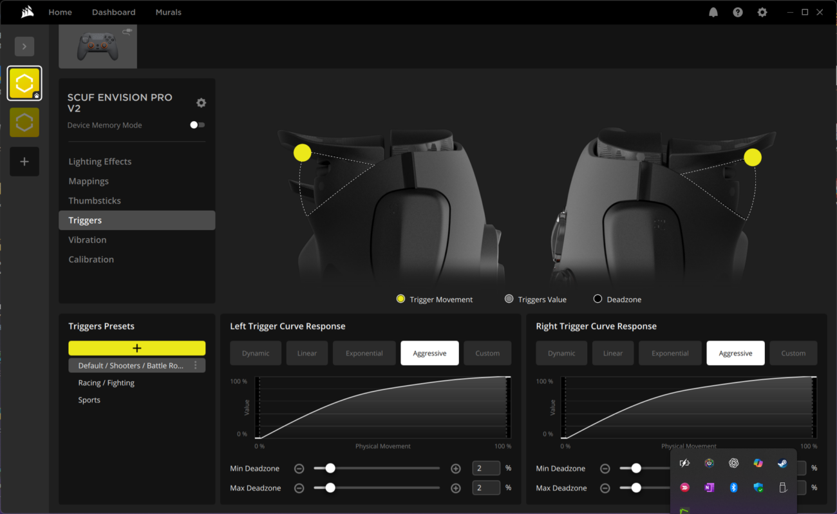The width and height of the screenshot is (837, 514).
Task: Open SCUF Envision Pro V2 device settings gear
Action: pyautogui.click(x=201, y=103)
